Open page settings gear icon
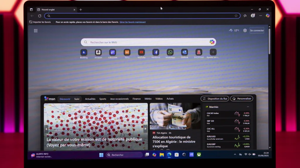Image resolution: width=300 pixels, height=168 pixels. click(245, 30)
